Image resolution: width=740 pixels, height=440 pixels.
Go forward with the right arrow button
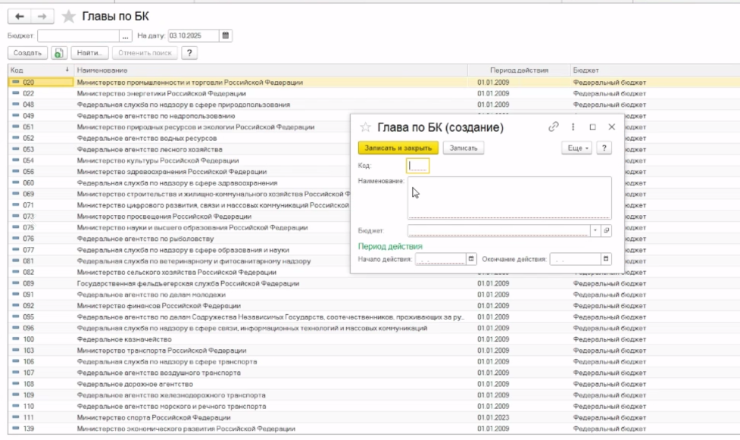point(42,17)
